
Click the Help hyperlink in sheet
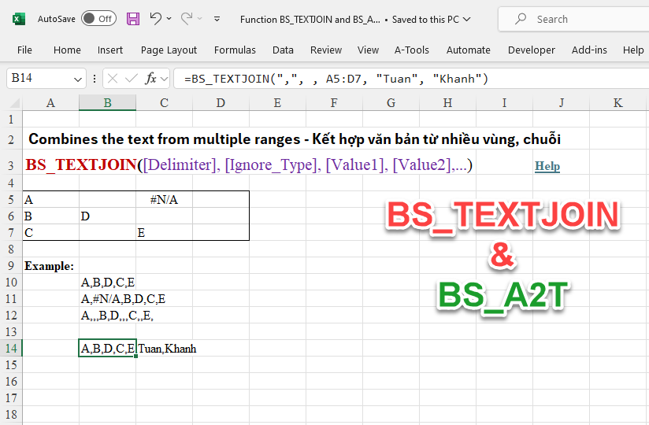[547, 166]
